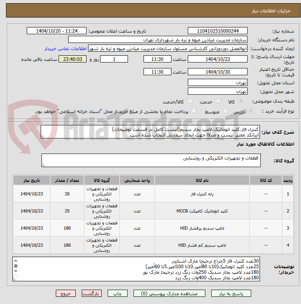Toggle the اسناد خزانه اسلامی payment checkbox
Screen dimensions: 301x304
(x=194, y=111)
